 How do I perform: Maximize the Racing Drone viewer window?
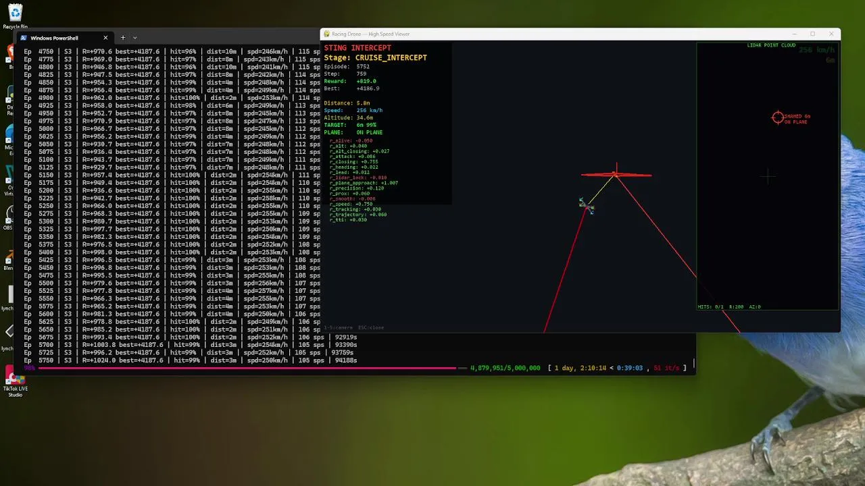click(812, 34)
